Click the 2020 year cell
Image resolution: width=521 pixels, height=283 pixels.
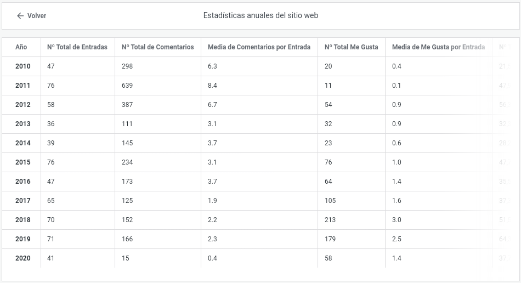[23, 258]
